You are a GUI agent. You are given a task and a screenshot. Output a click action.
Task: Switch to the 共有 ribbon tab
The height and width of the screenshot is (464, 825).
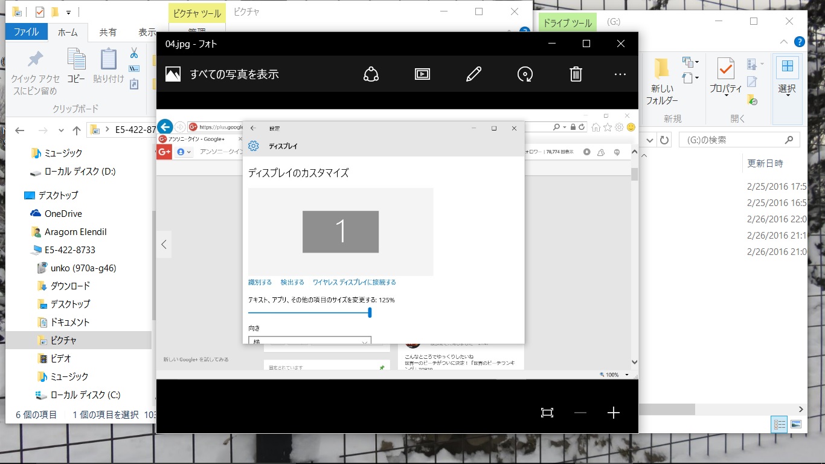click(108, 32)
